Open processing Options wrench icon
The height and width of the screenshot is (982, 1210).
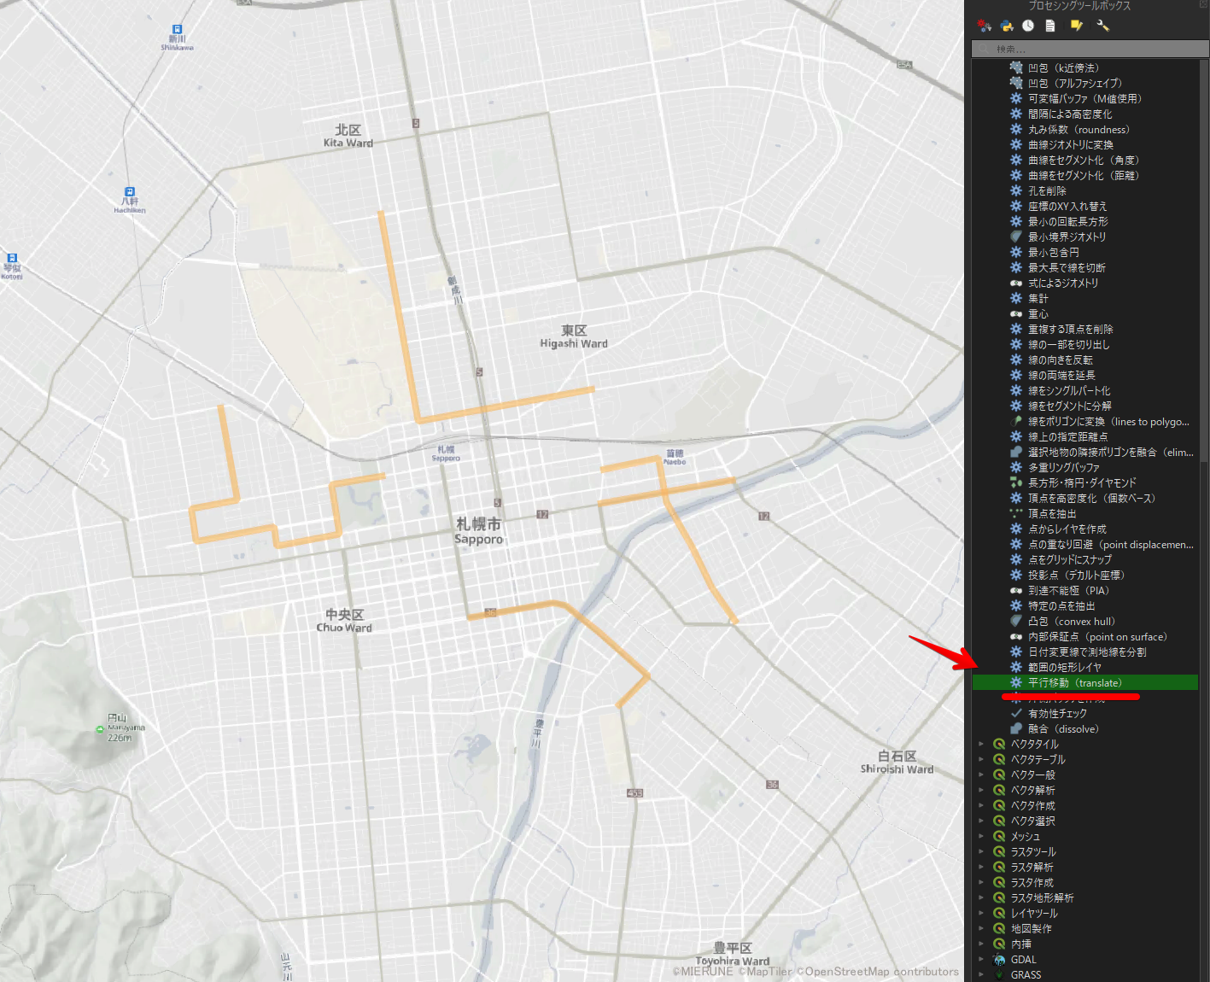tap(1102, 26)
